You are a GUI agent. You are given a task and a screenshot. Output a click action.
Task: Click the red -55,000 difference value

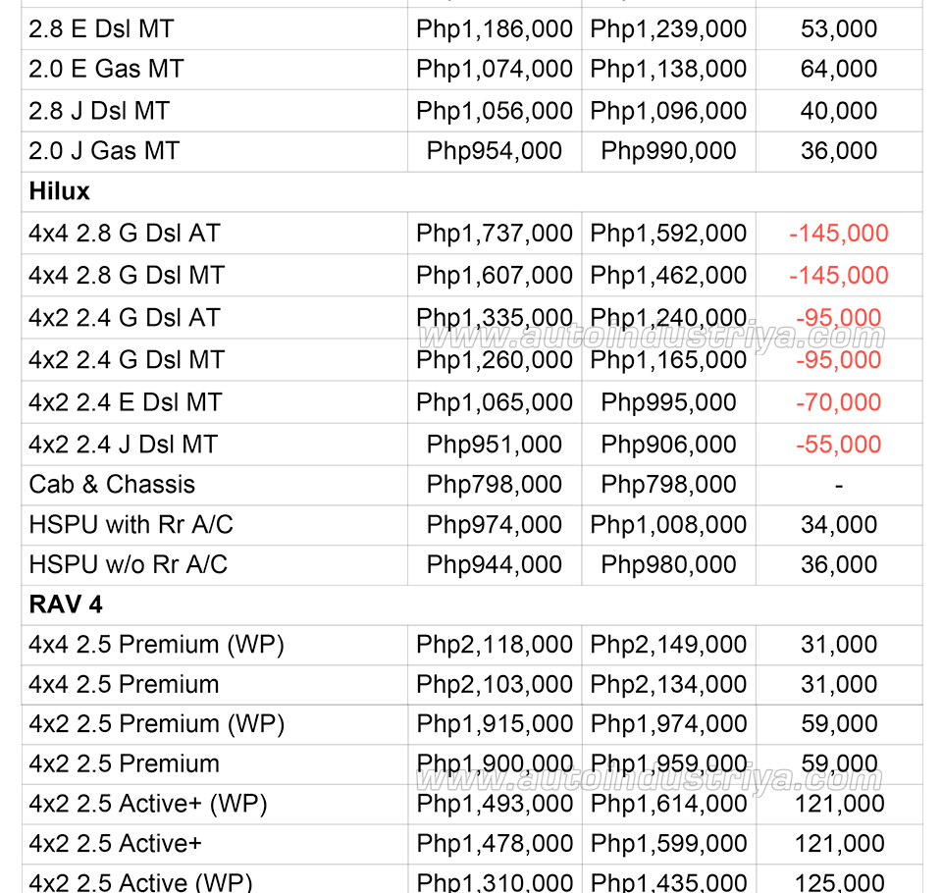(838, 445)
